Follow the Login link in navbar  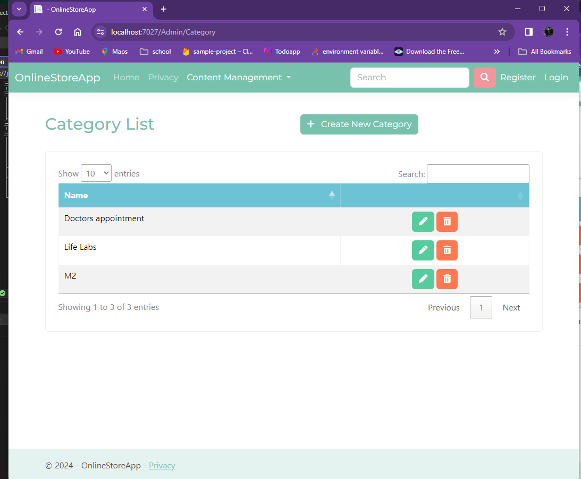(x=555, y=78)
